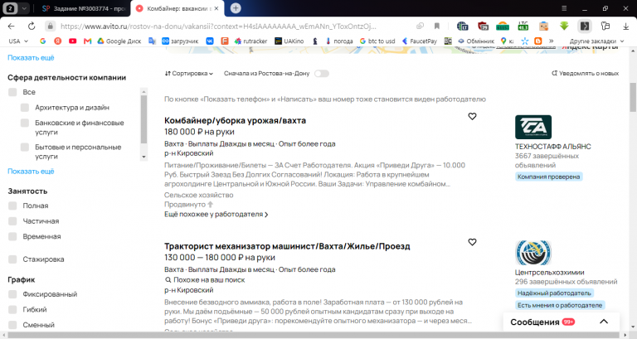Screen dimensions: 637x339
Task: Check Бытовые и персональные услуги checkbox
Action: (25, 147)
